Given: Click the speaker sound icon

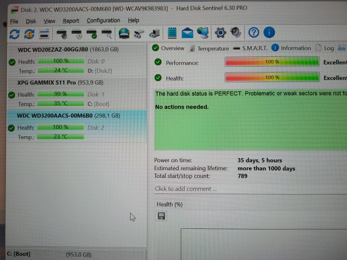Looking at the screenshot, I should pyautogui.click(x=235, y=32).
